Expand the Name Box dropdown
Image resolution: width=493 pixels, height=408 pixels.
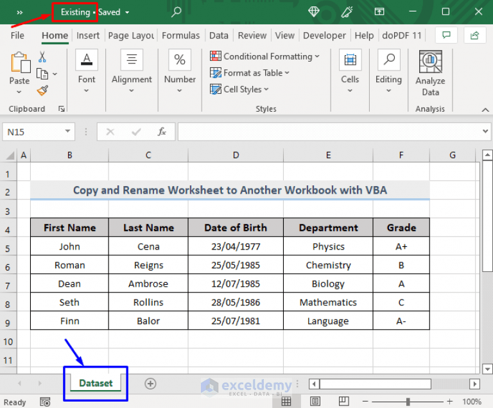click(67, 131)
